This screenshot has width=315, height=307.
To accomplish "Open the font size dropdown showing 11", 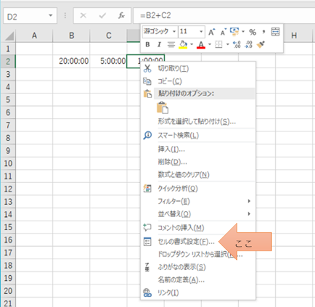I will tap(201, 31).
